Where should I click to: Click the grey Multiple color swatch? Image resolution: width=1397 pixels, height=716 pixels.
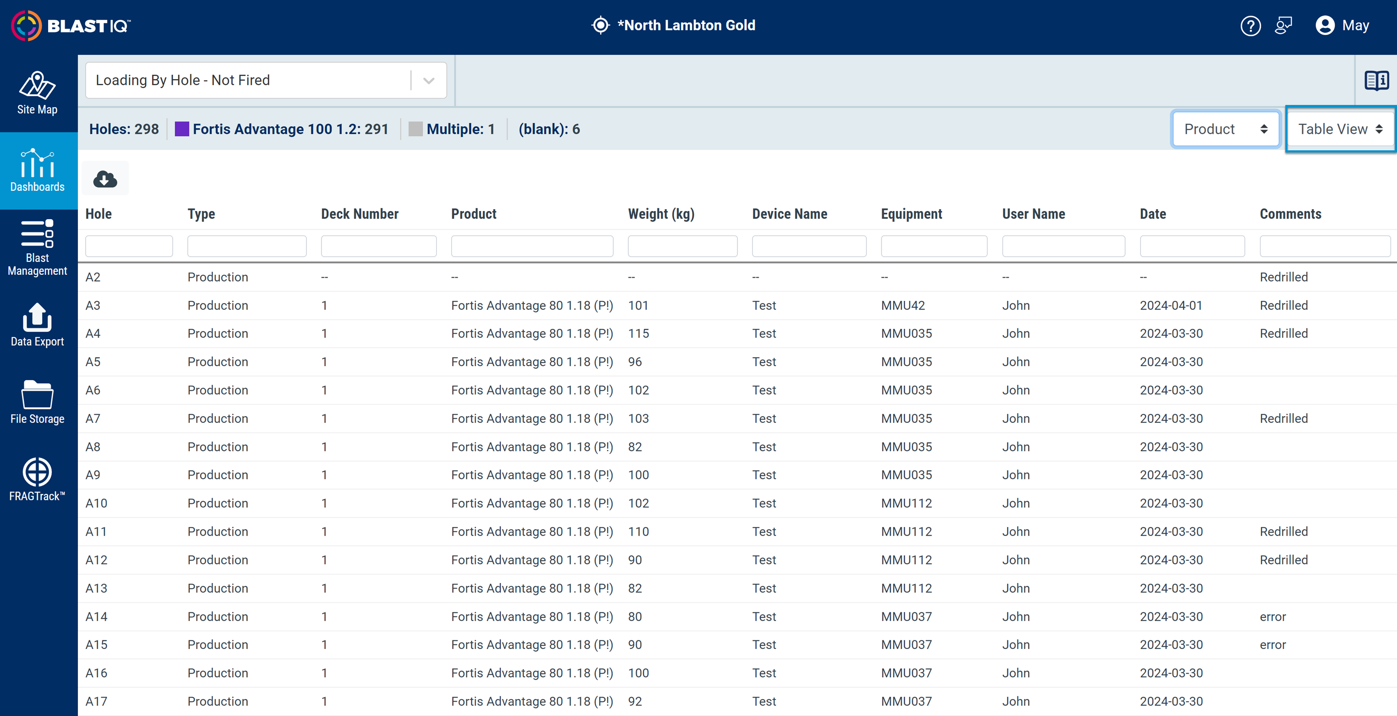pos(415,129)
